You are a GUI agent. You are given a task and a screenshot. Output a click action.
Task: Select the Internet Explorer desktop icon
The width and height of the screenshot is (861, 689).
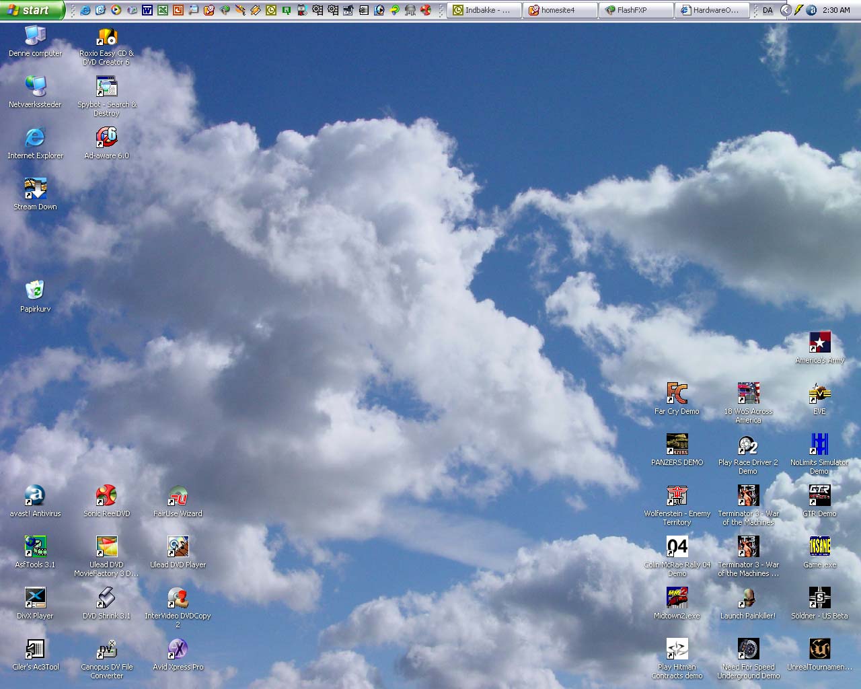[35, 144]
